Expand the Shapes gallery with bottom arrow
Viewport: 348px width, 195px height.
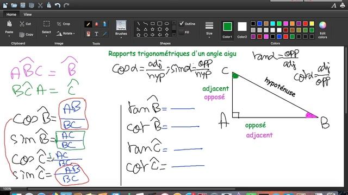(174, 35)
